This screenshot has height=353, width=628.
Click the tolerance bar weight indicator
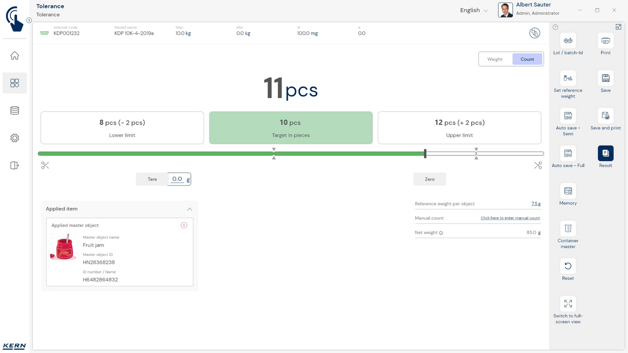tap(425, 154)
